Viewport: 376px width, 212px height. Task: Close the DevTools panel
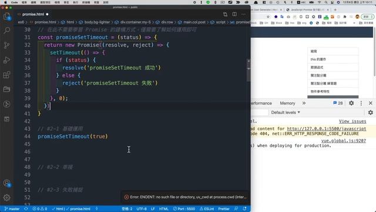371,103
